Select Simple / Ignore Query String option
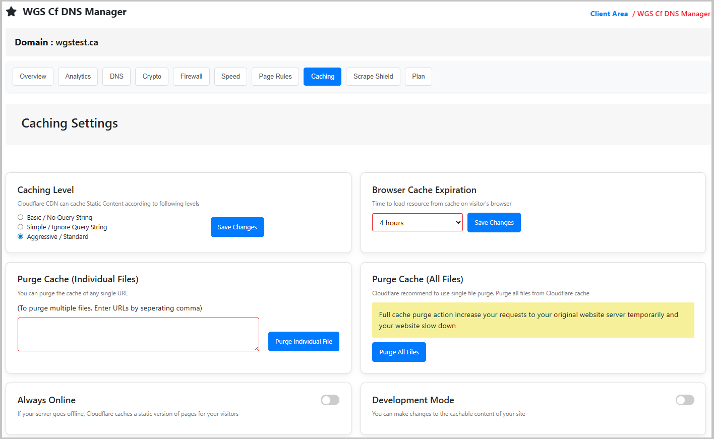Image resolution: width=714 pixels, height=439 pixels. tap(21, 227)
